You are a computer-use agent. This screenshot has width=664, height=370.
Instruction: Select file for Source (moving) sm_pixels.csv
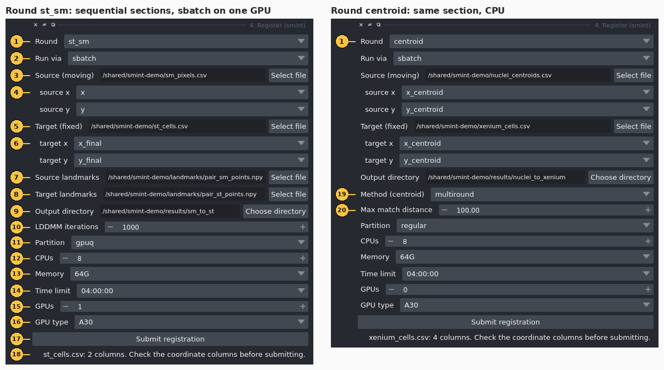click(289, 75)
